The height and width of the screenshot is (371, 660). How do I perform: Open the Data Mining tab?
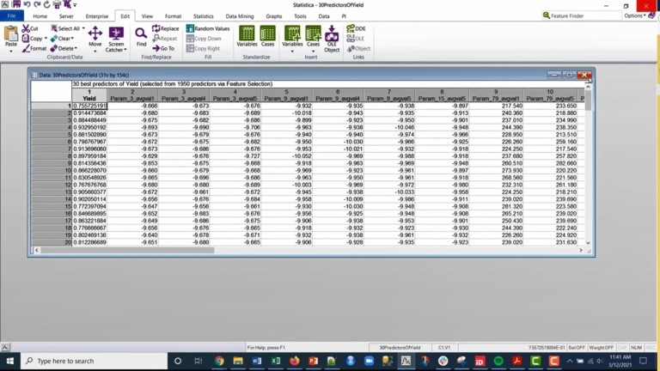tap(240, 16)
